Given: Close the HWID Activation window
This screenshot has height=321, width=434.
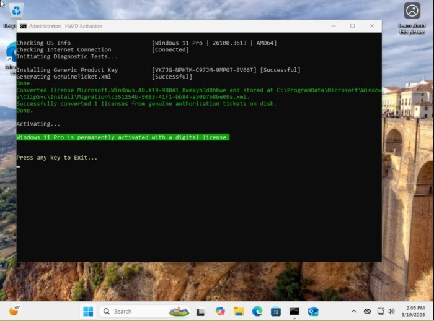Looking at the screenshot, I should click(x=372, y=26).
